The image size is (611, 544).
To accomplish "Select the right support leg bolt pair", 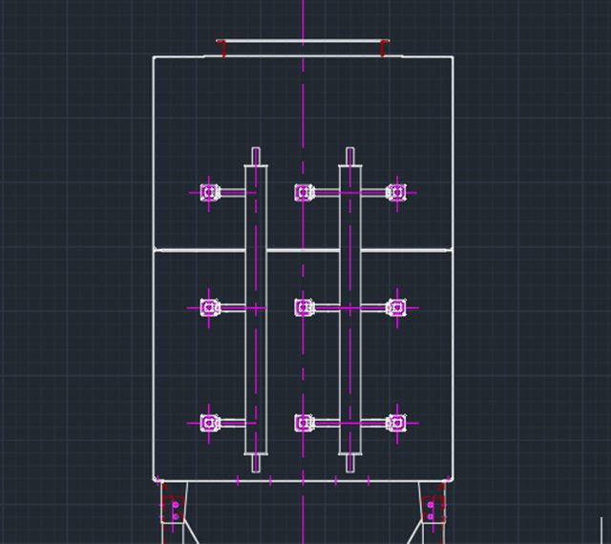I will [x=431, y=511].
